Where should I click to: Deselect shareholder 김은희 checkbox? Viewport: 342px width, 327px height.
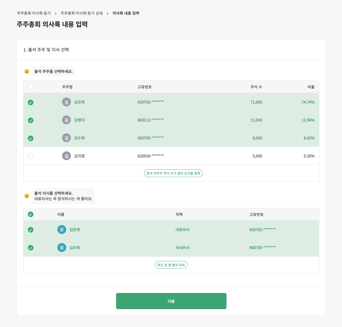point(31,102)
